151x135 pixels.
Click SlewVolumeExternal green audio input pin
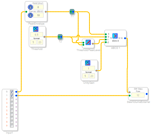click(130, 96)
